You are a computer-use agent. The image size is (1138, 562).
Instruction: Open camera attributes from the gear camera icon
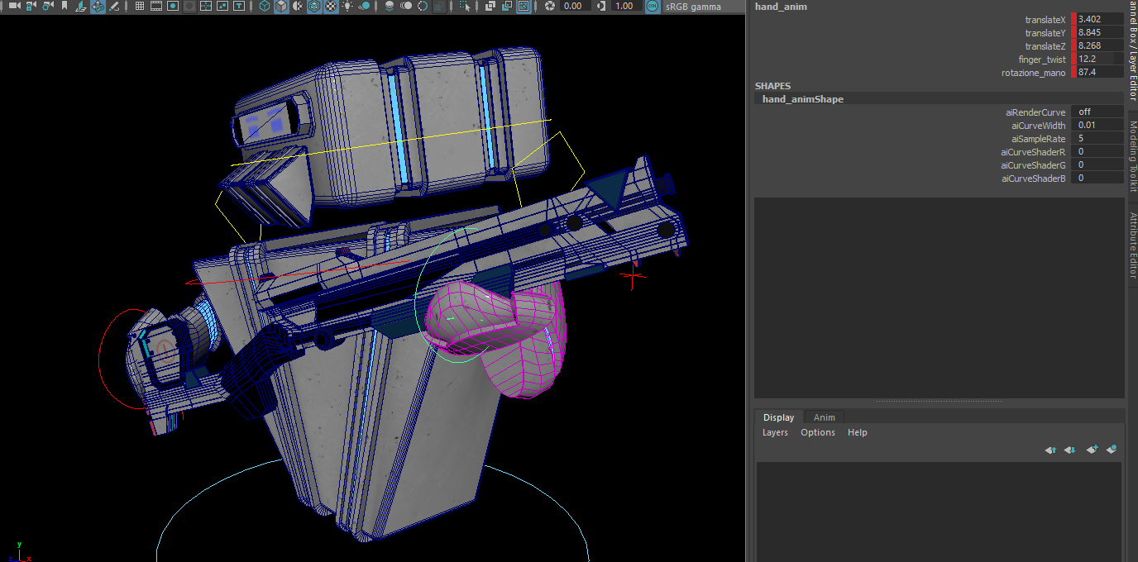point(49,6)
